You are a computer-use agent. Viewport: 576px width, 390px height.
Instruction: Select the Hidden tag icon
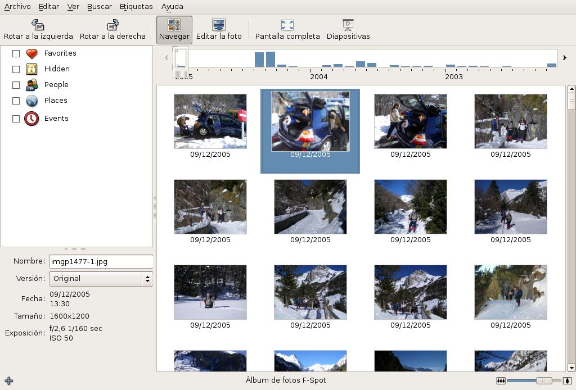coord(31,69)
